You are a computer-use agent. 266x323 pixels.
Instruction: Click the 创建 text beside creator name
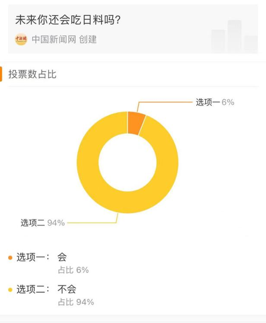(87, 39)
